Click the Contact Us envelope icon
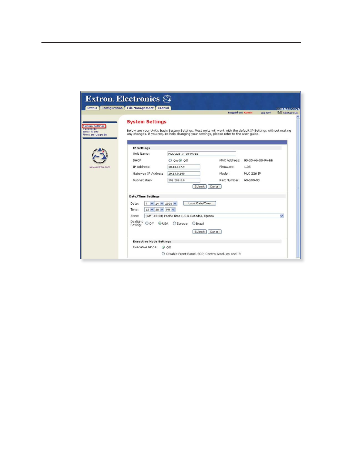 point(279,112)
